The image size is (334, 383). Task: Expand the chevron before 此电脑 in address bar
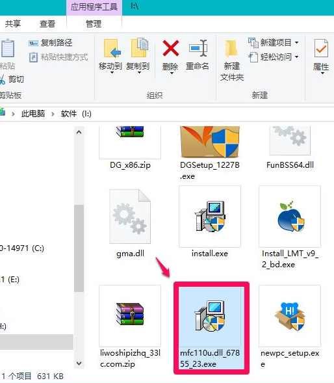13,114
